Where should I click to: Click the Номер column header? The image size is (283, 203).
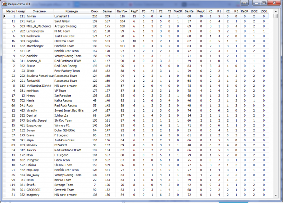[x=21, y=11]
